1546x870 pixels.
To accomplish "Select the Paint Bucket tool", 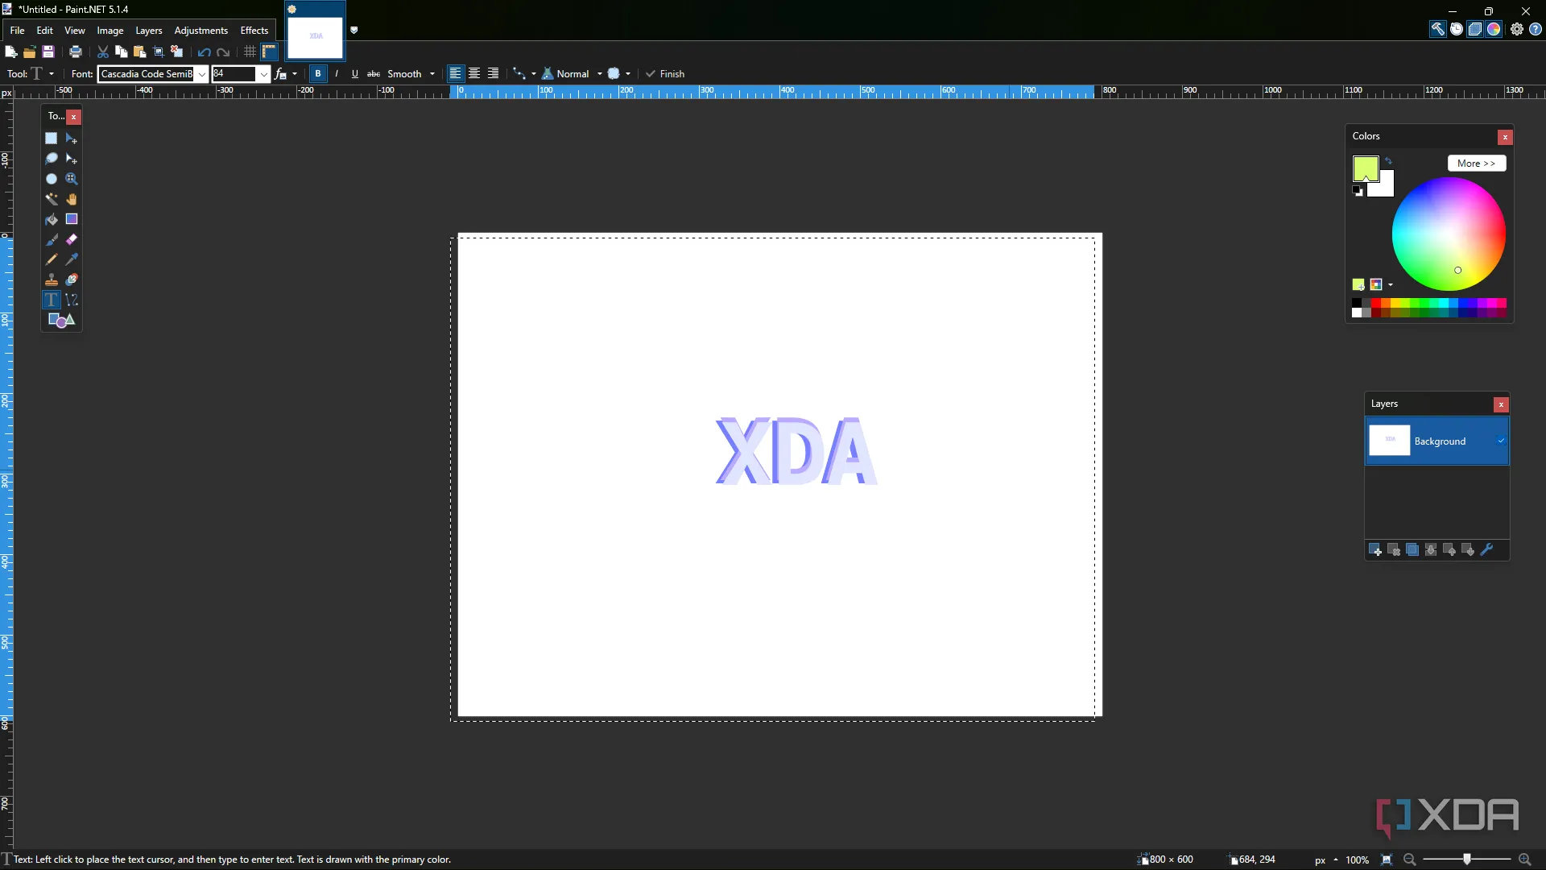I will tap(52, 219).
